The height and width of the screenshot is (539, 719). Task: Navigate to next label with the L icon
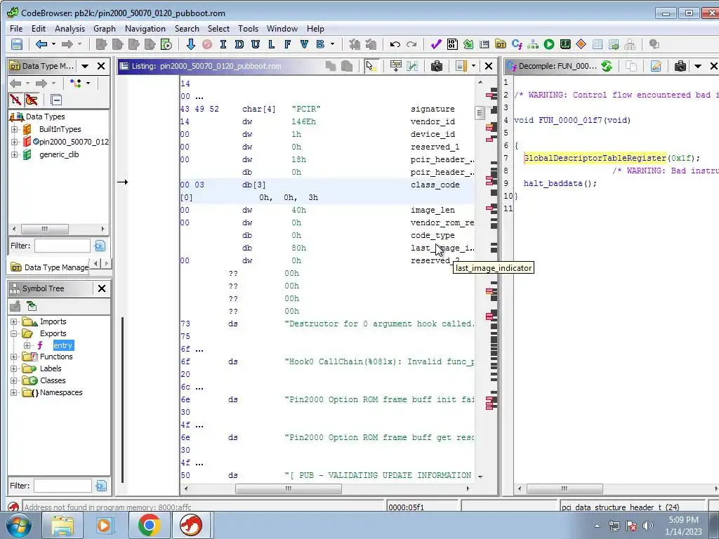coord(272,44)
